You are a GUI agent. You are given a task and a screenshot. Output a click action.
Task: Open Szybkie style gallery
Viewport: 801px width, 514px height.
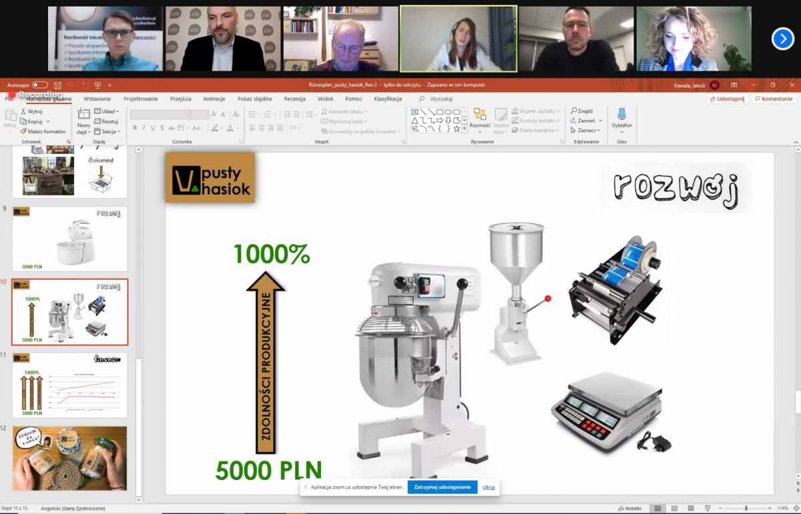pos(501,120)
